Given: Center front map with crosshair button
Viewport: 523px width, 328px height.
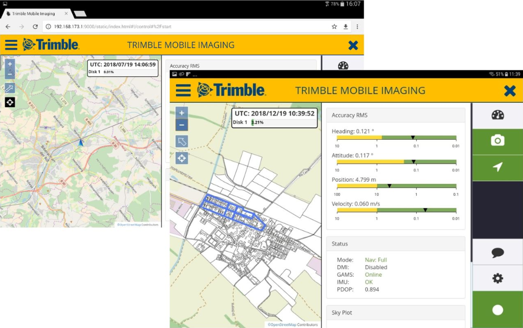Looking at the screenshot, I should point(182,158).
